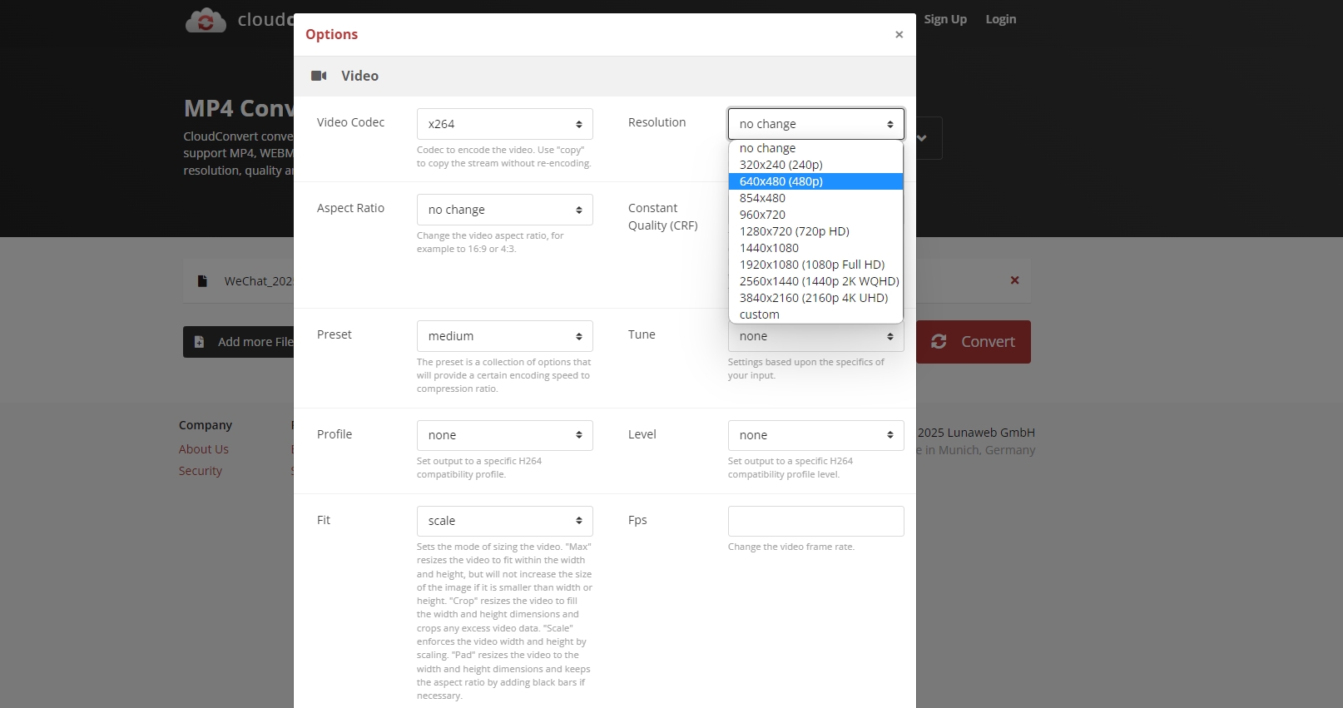Open the Security footer link
This screenshot has height=708, width=1343.
tap(201, 471)
